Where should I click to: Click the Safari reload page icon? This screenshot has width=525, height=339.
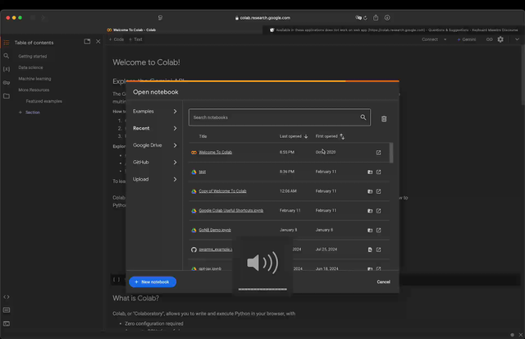(365, 18)
